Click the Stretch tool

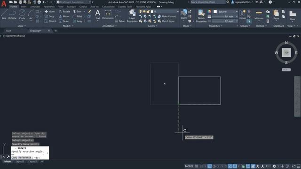pos(50,21)
